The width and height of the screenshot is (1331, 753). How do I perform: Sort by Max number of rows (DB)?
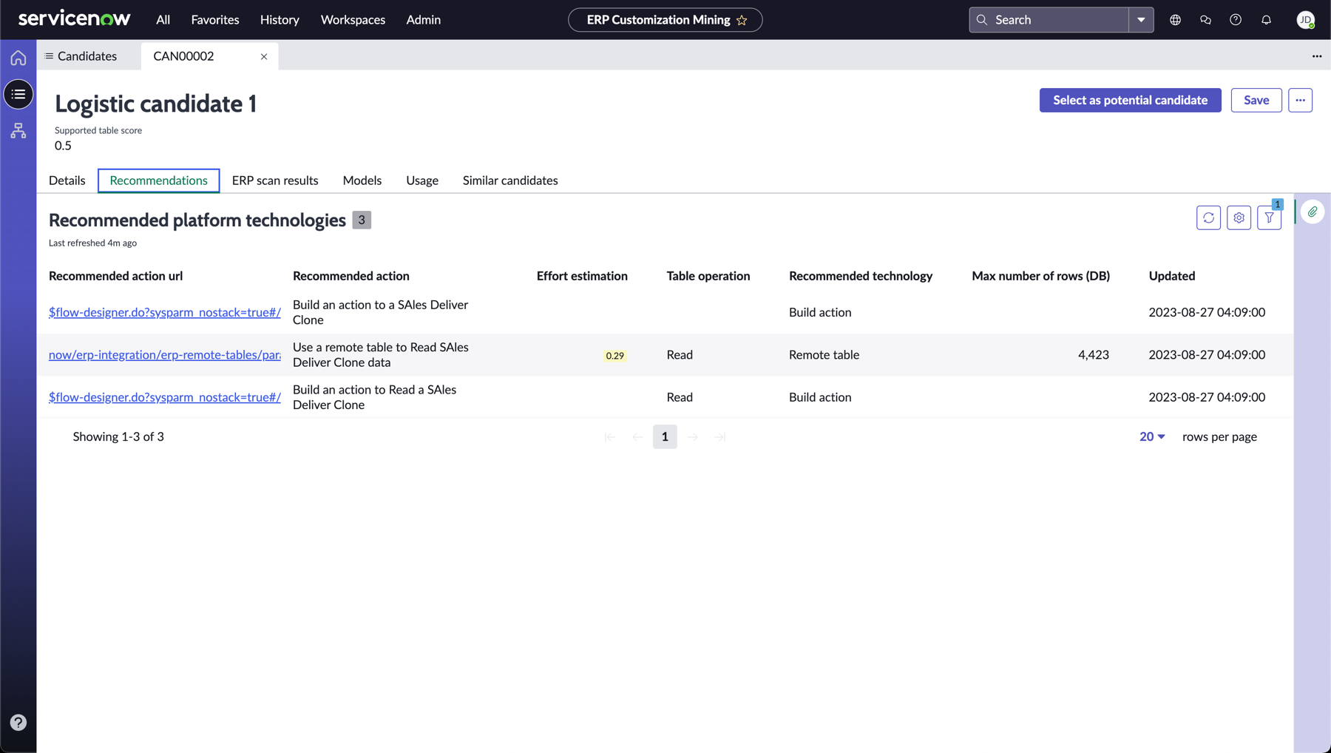(x=1040, y=276)
